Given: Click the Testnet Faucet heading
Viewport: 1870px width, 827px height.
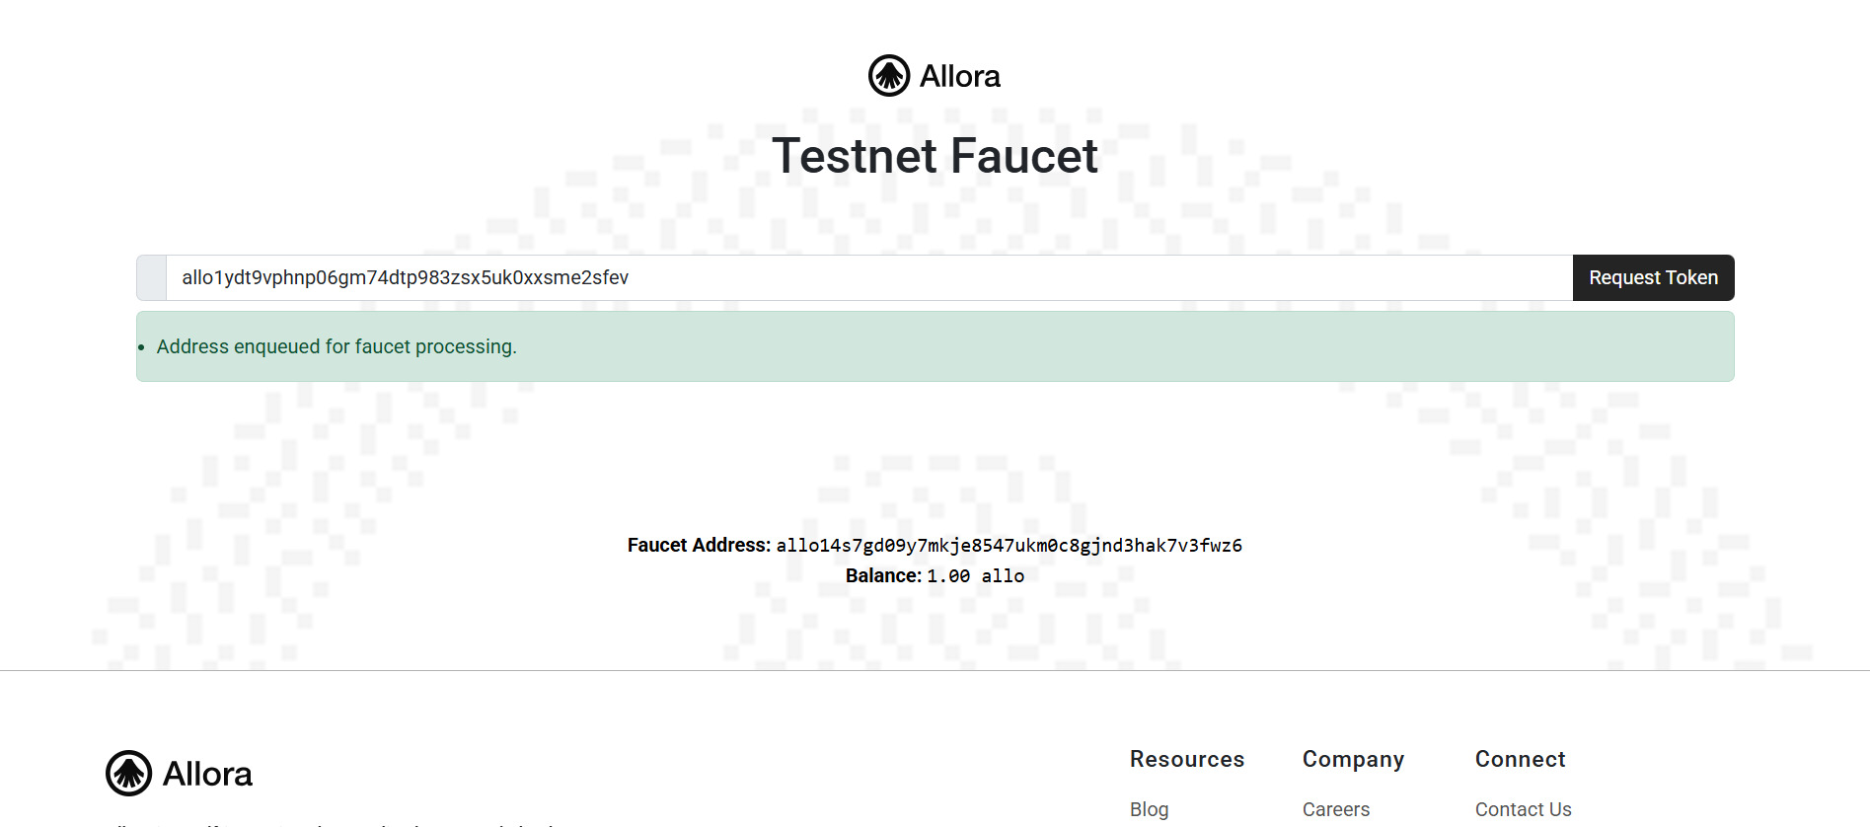Looking at the screenshot, I should [935, 156].
